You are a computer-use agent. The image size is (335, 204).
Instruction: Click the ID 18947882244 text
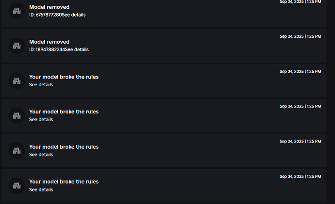point(47,49)
